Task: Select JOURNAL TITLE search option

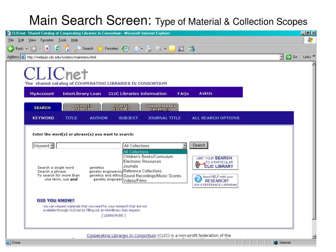Action: [x=164, y=118]
